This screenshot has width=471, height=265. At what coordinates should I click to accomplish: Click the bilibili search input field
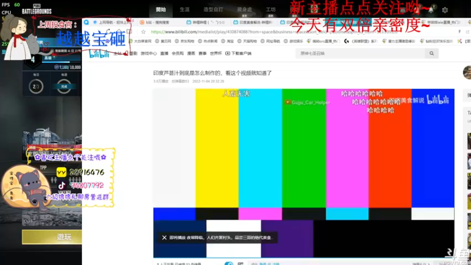click(360, 54)
